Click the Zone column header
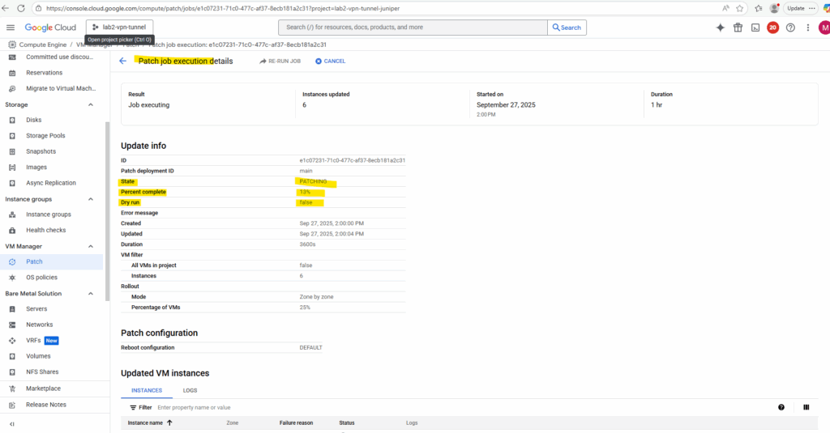The width and height of the screenshot is (830, 433). (233, 423)
